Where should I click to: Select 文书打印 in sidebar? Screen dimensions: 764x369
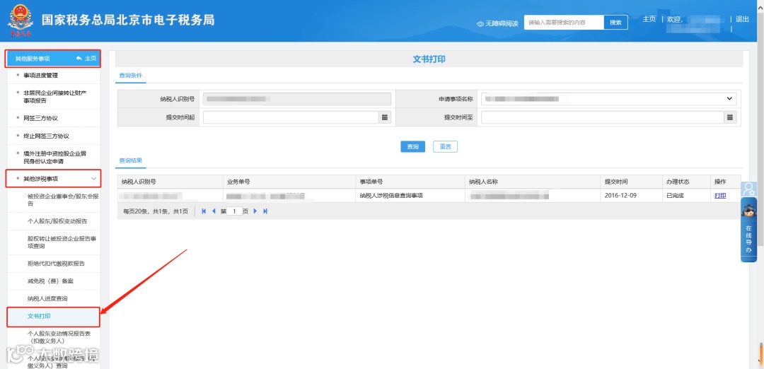tap(54, 317)
